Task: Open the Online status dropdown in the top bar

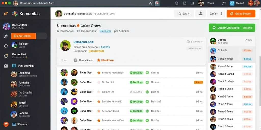Action: 216,14
